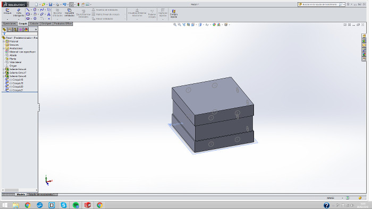The height and width of the screenshot is (209, 372).
Task: Click the New document icon
Action: pyautogui.click(x=36, y=4)
